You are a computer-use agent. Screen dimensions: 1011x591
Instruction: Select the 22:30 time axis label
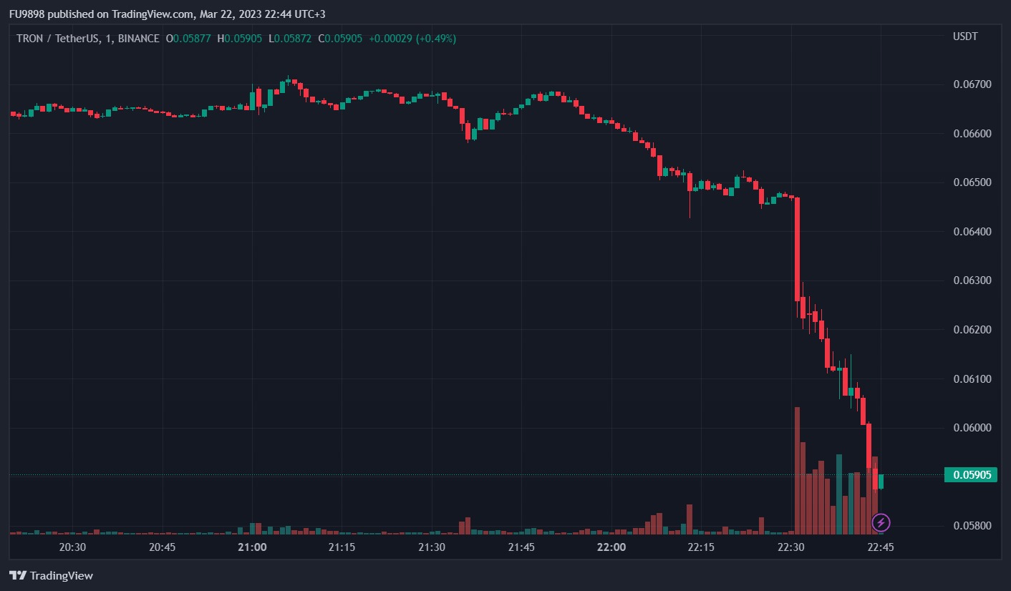coord(790,547)
